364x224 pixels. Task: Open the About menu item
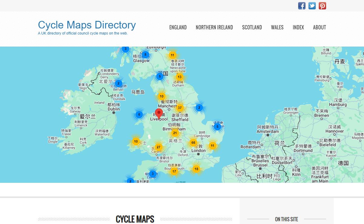tap(319, 27)
